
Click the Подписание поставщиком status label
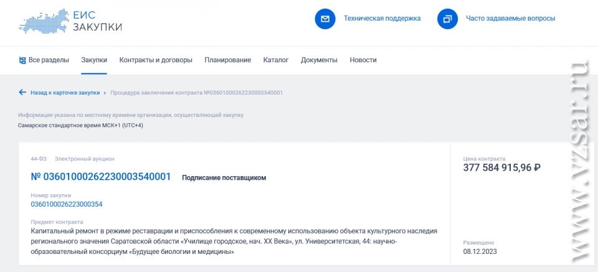224,178
